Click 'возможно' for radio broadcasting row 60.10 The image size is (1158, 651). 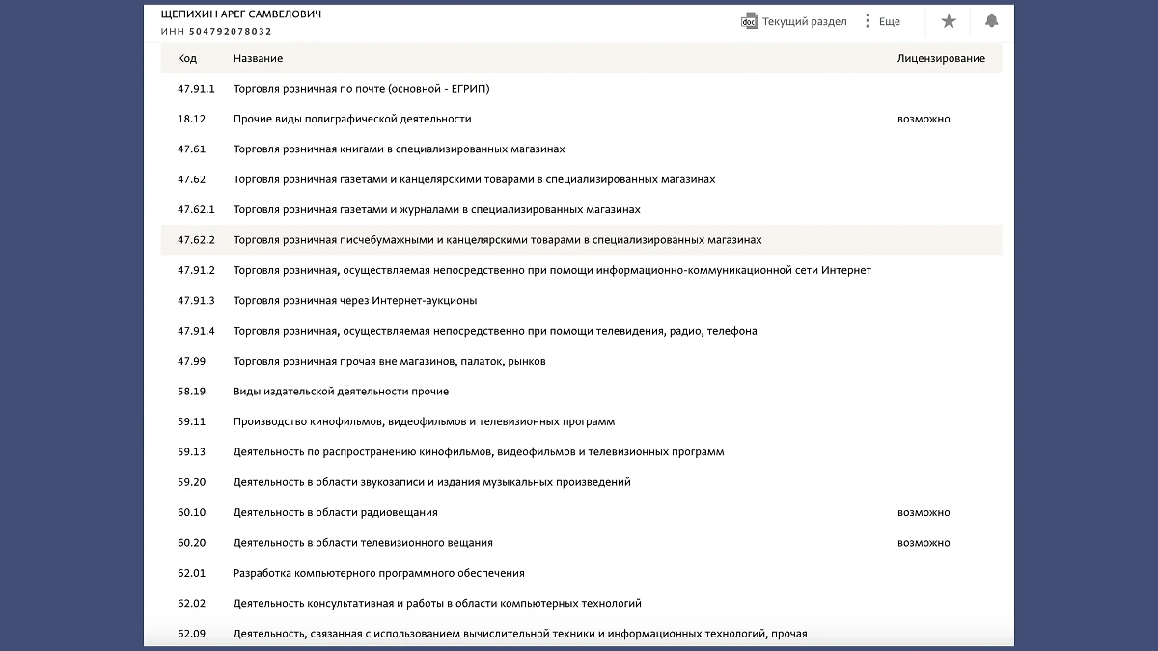coord(924,512)
